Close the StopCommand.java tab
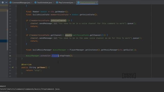 (96, 3)
